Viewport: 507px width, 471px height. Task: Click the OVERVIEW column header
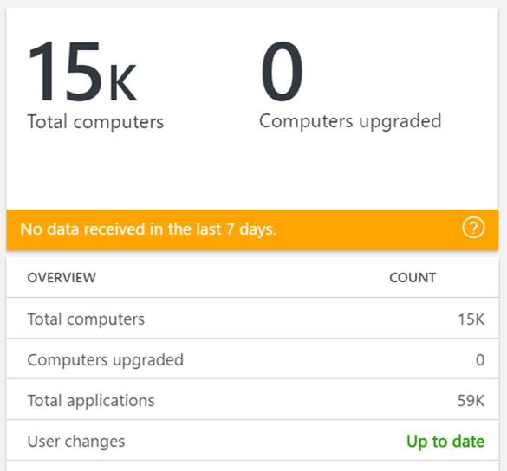62,278
